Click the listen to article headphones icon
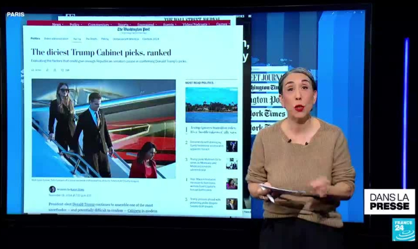 tap(33, 70)
